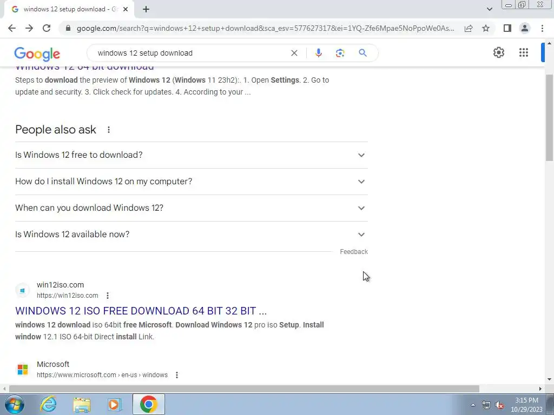Go forward to the next page
The height and width of the screenshot is (415, 554).
tap(29, 28)
